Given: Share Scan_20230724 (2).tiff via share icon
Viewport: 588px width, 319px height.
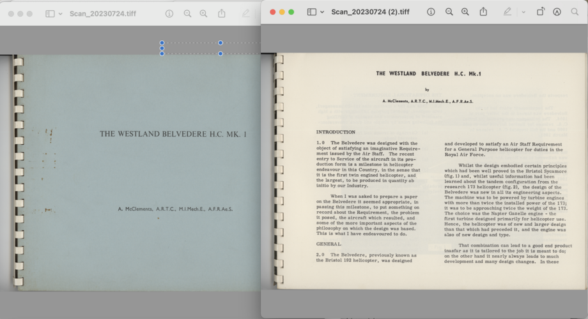Looking at the screenshot, I should pyautogui.click(x=483, y=11).
